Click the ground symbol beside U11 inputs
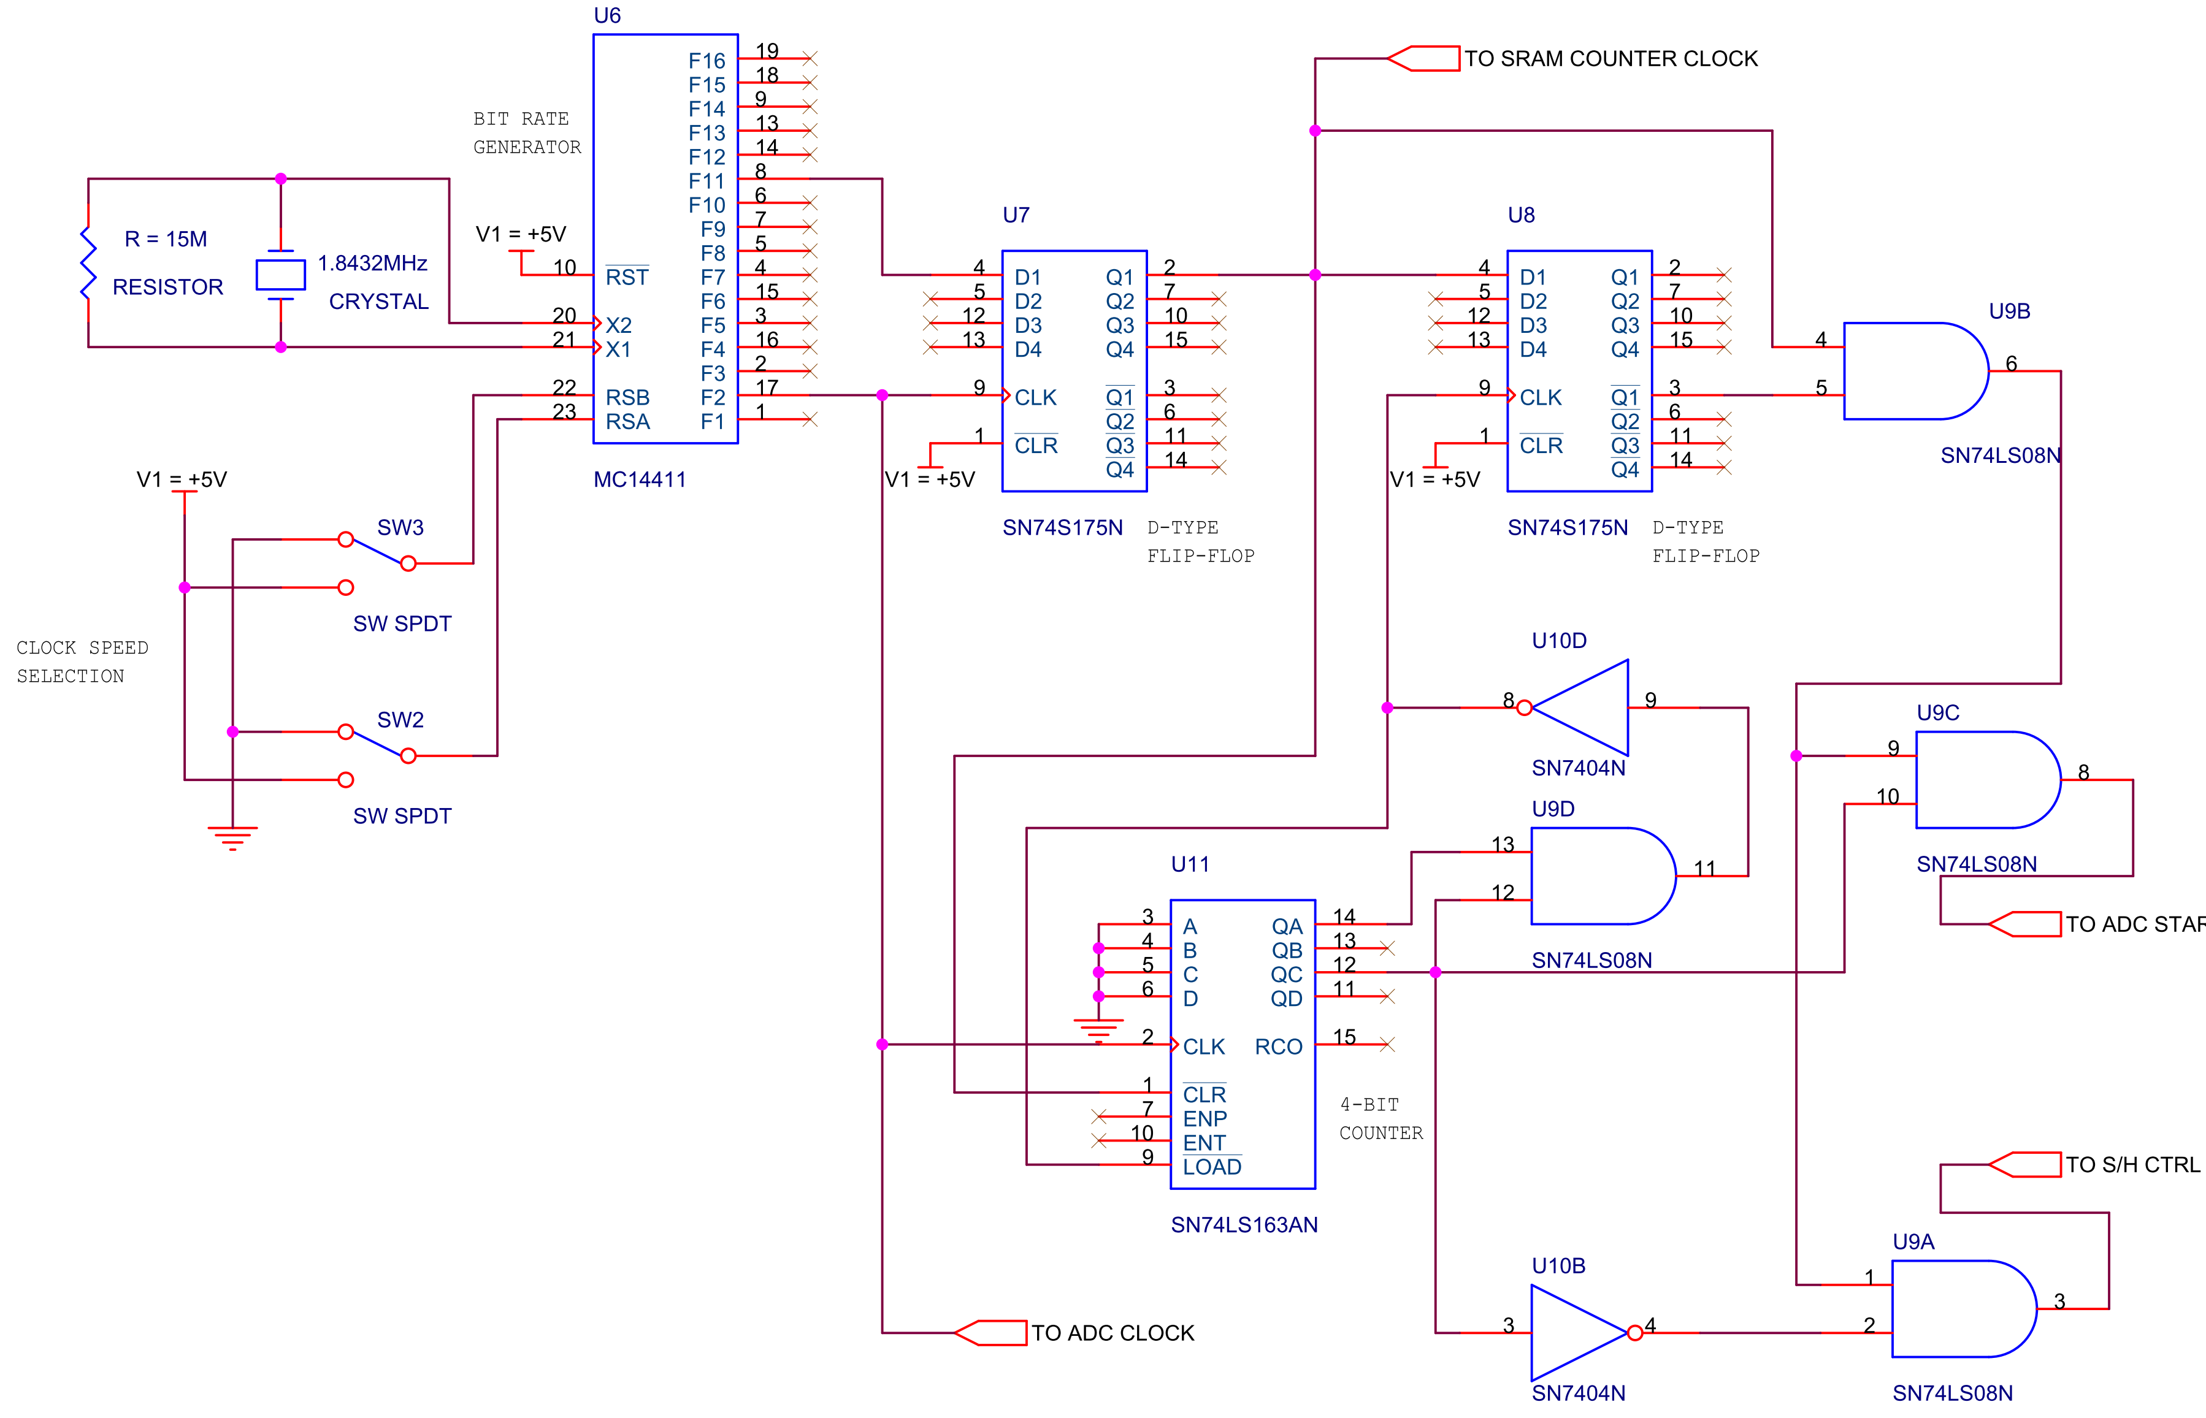Screen dimensions: 2206x1418 tap(1098, 1031)
